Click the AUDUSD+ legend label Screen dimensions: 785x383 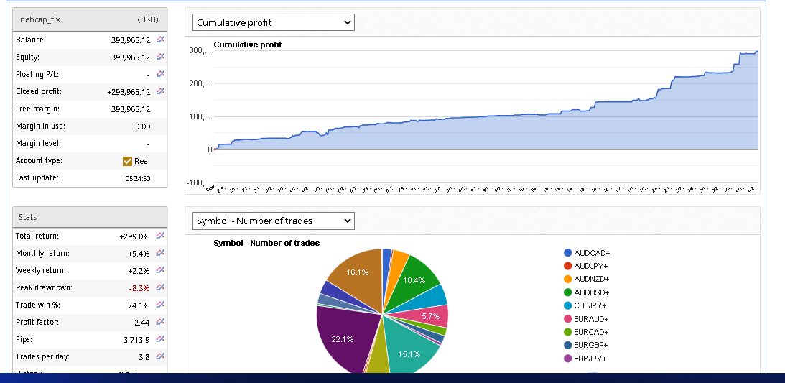coord(592,292)
